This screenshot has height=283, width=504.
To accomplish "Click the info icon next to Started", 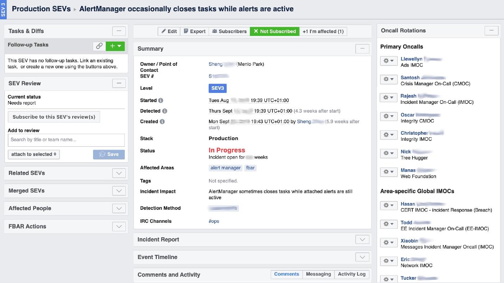I will point(161,101).
